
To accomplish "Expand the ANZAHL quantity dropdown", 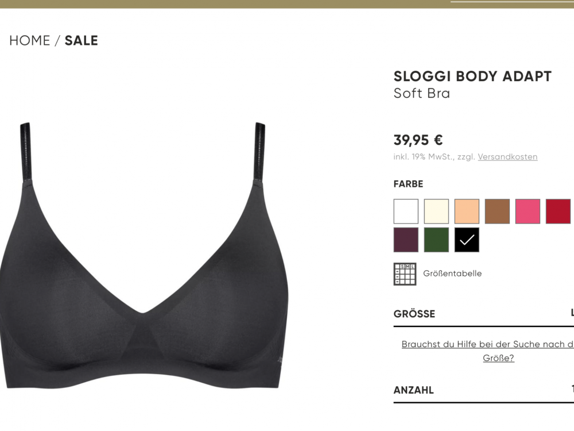I will [483, 390].
